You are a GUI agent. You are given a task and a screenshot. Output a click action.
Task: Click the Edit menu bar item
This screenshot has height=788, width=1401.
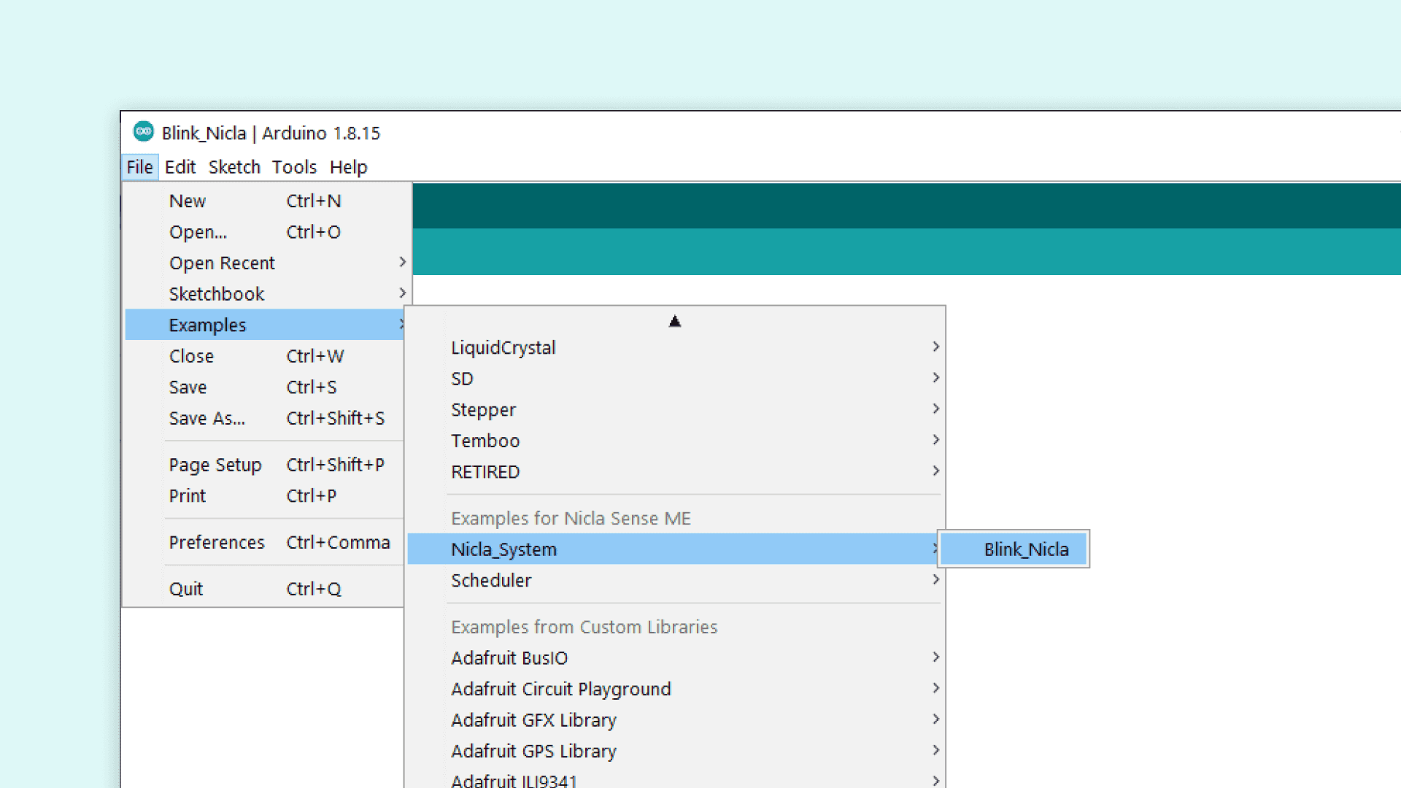click(x=180, y=167)
